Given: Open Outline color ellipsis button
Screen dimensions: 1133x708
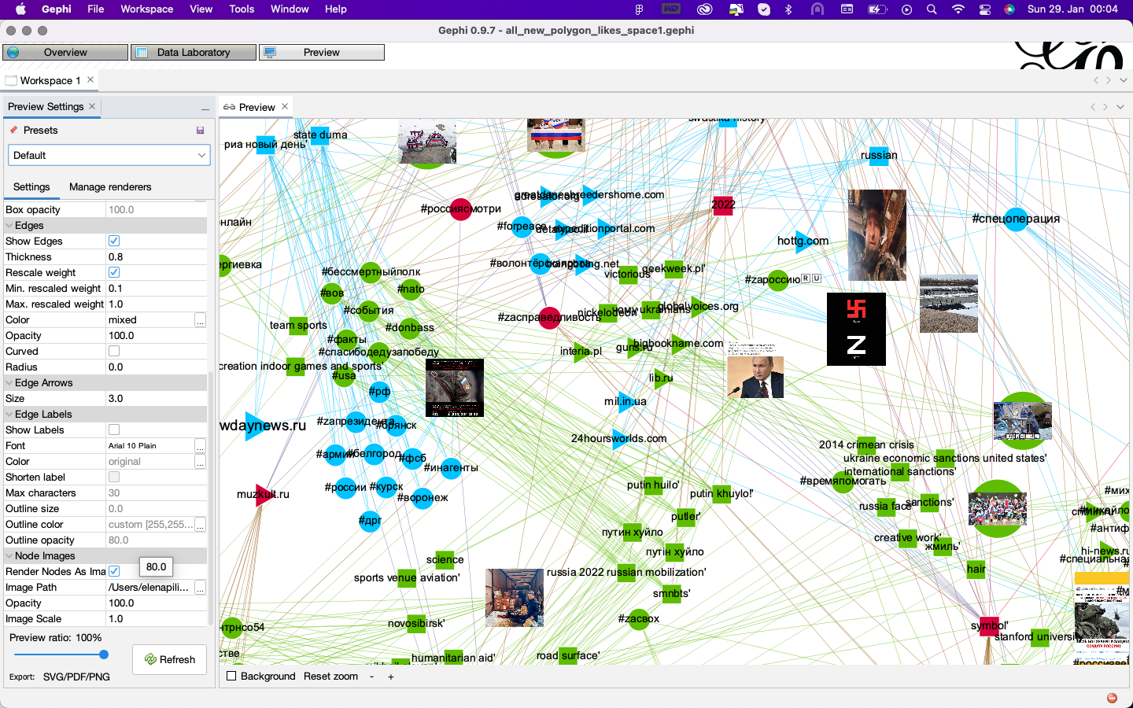Looking at the screenshot, I should pos(201,525).
